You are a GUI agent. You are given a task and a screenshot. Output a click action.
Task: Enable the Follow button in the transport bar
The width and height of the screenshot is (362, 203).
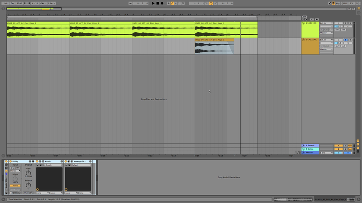[x=130, y=3]
